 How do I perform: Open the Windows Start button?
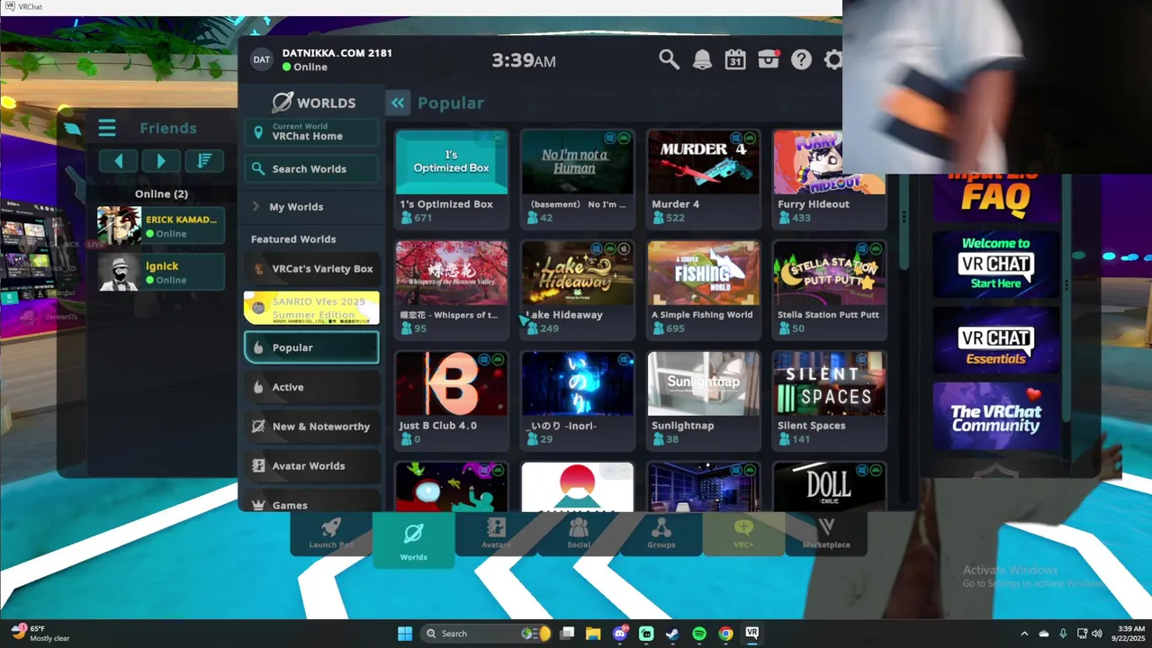[405, 634]
